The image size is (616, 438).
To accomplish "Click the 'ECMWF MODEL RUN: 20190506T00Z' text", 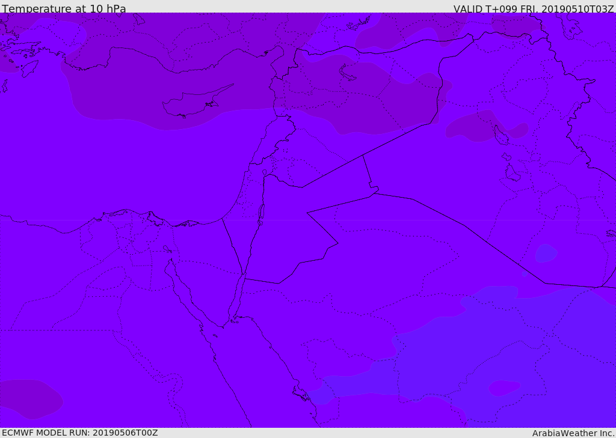I will (x=80, y=433).
